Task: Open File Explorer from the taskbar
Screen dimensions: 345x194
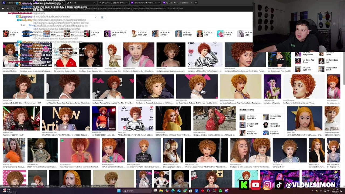Action: click(x=161, y=191)
